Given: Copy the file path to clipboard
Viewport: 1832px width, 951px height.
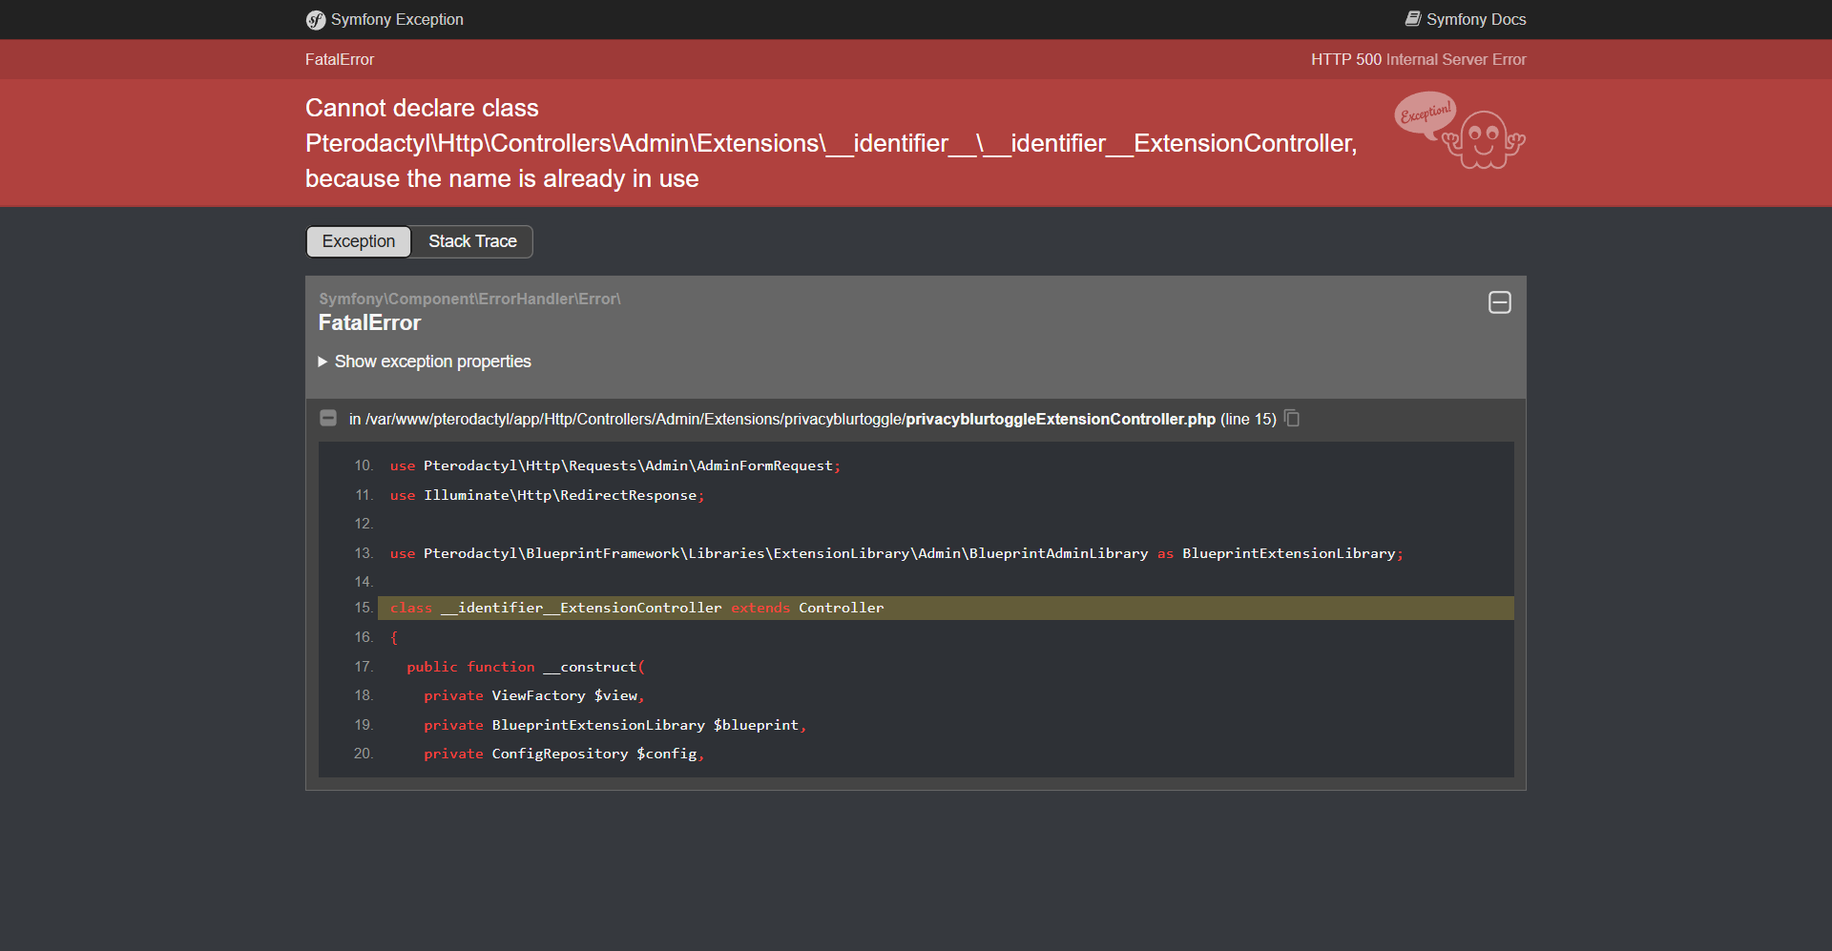Looking at the screenshot, I should 1292,418.
